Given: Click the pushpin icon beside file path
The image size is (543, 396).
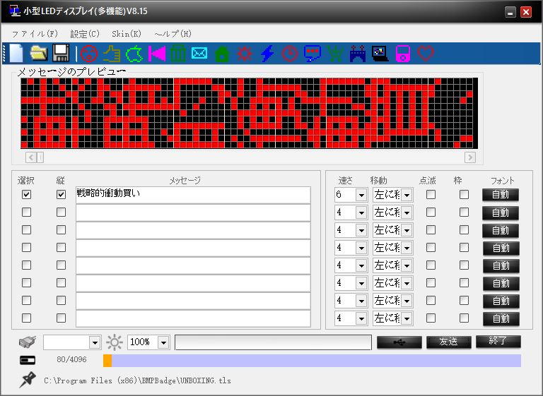Looking at the screenshot, I should pyautogui.click(x=28, y=379).
